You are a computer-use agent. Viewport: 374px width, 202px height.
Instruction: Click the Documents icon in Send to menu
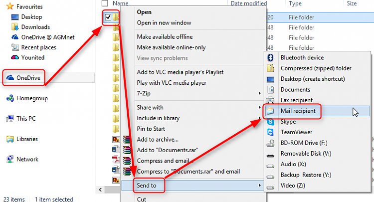tap(270, 90)
